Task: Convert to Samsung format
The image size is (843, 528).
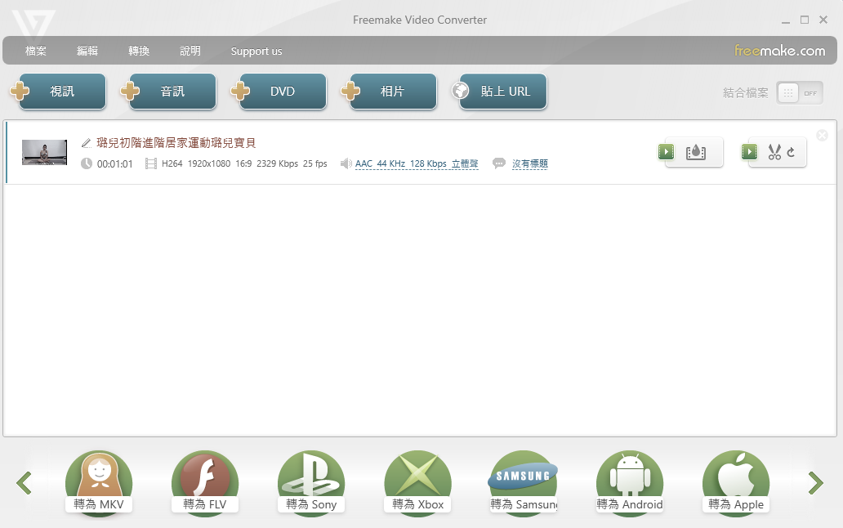Action: (523, 483)
